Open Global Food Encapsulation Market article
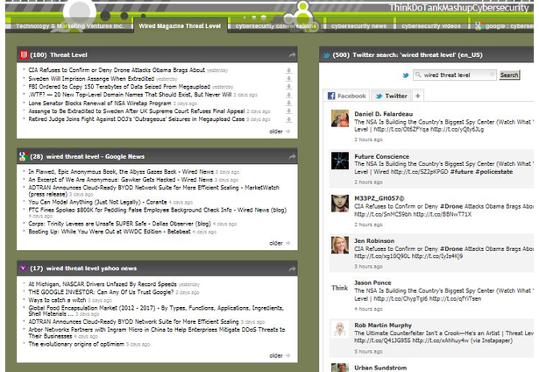Screen dimensions: 539x372 pyautogui.click(x=156, y=311)
